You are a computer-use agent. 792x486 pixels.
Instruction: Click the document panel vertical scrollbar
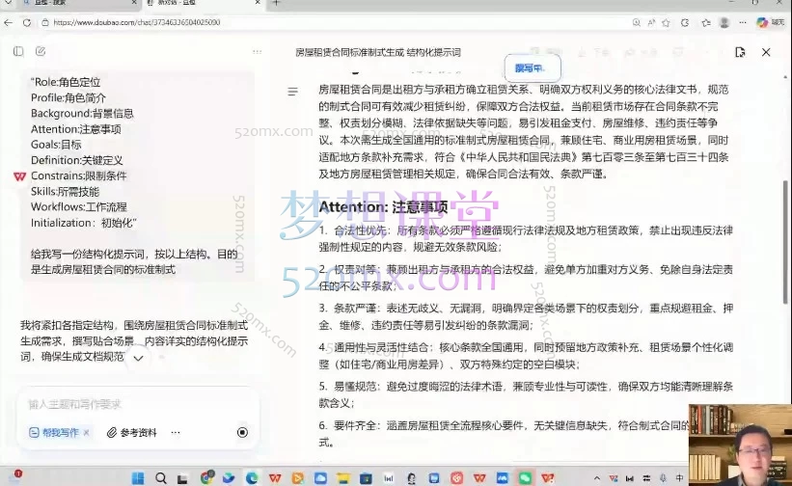coord(785,242)
